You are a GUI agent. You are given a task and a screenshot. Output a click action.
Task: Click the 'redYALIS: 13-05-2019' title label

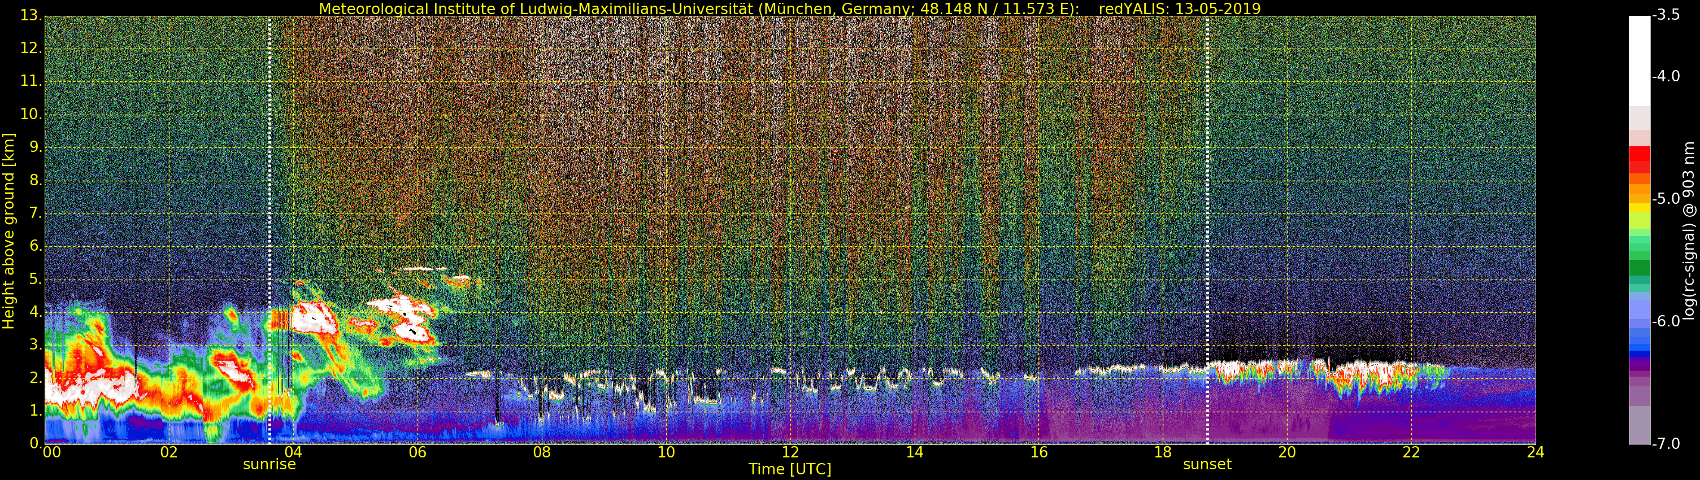point(1179,8)
